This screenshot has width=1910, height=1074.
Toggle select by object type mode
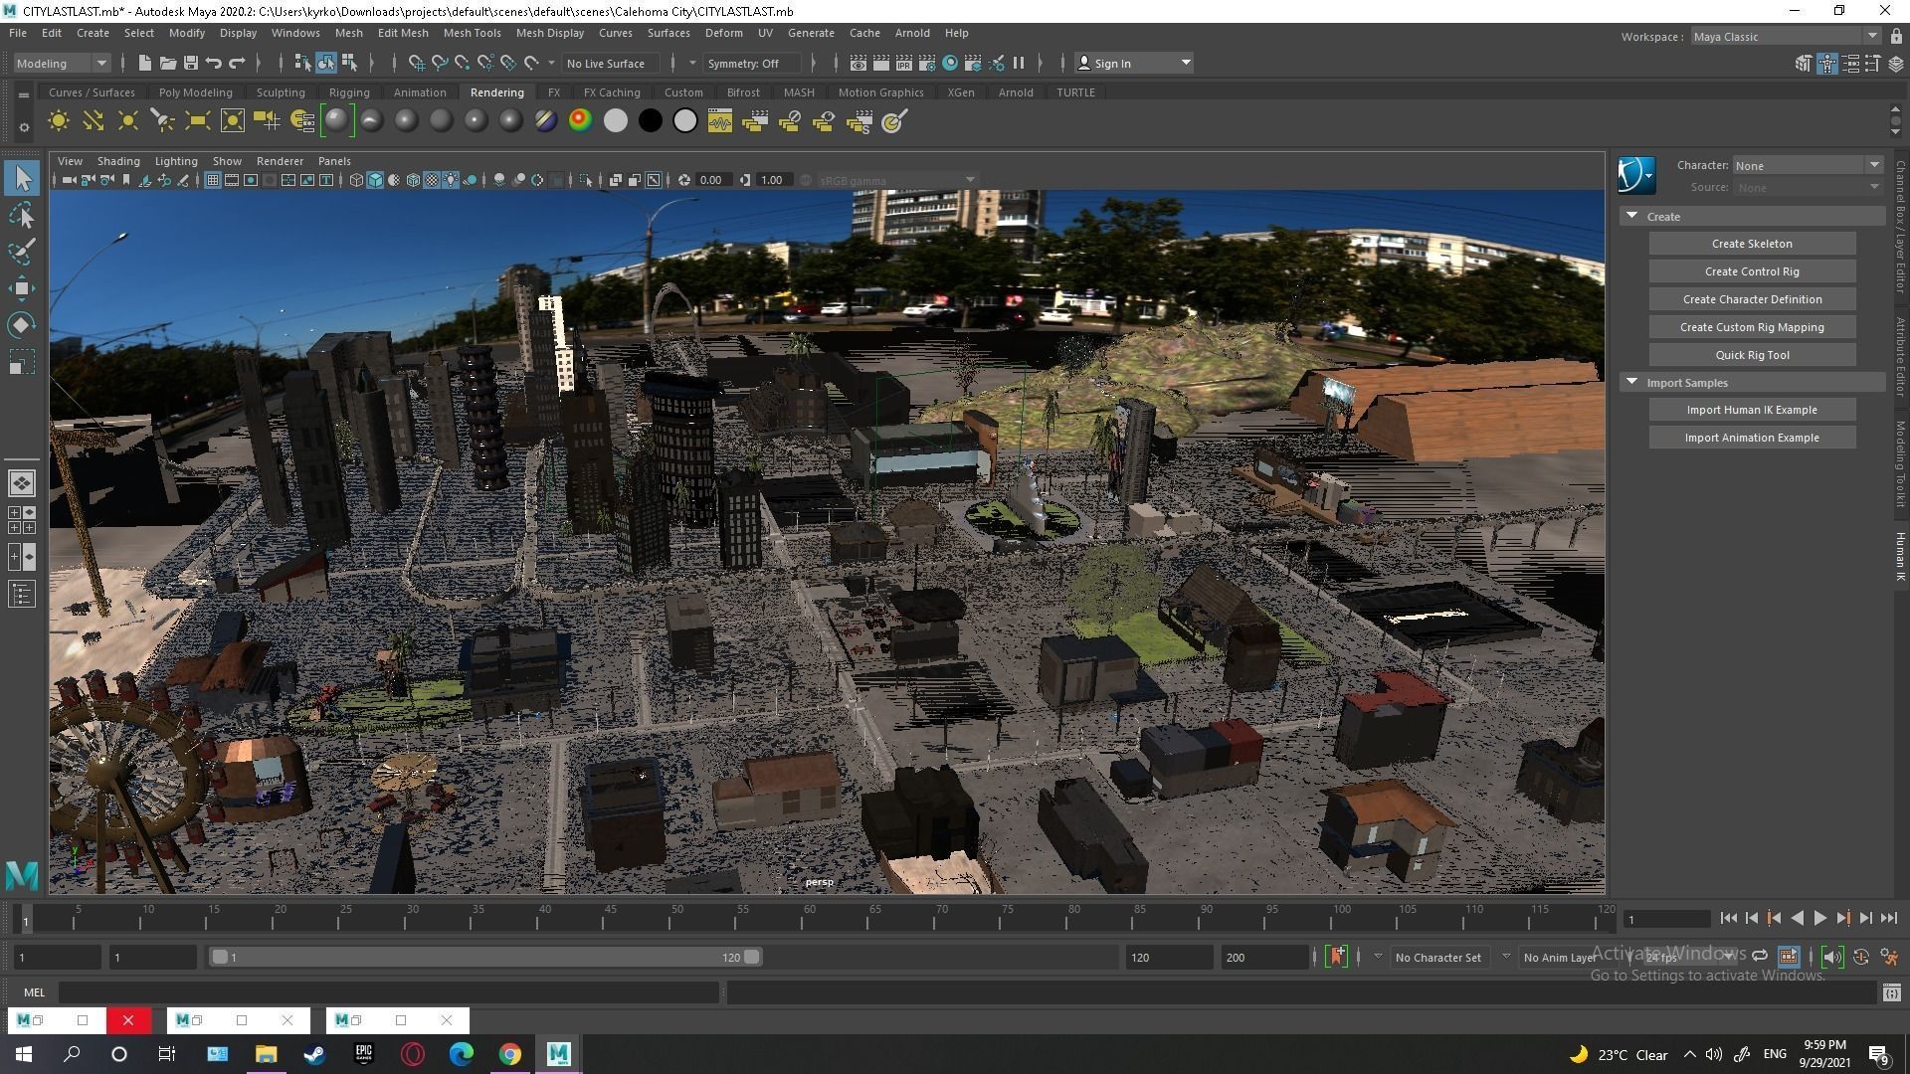(x=326, y=63)
